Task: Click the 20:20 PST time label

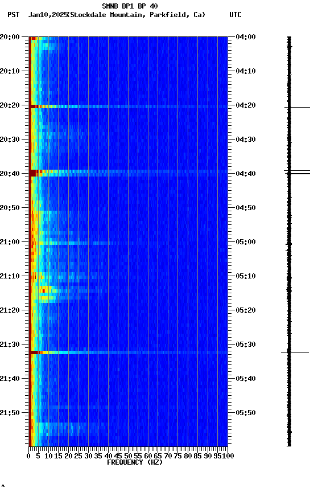Action: point(10,105)
